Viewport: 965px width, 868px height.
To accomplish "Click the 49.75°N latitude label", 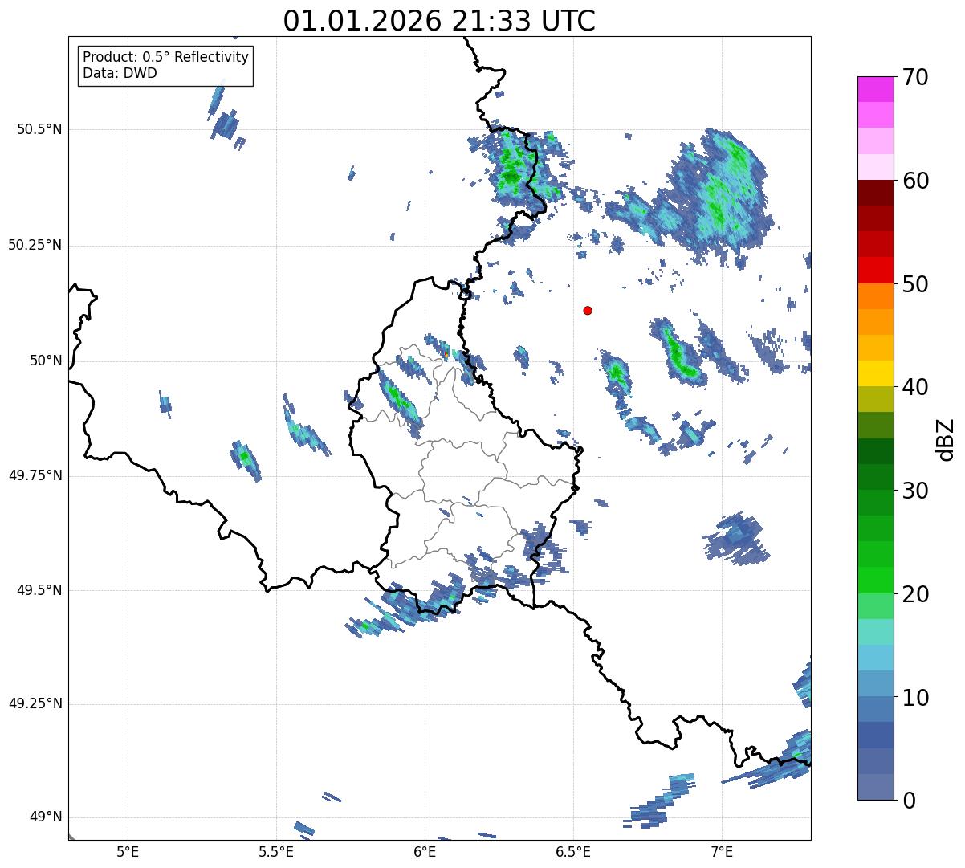I will click(35, 475).
